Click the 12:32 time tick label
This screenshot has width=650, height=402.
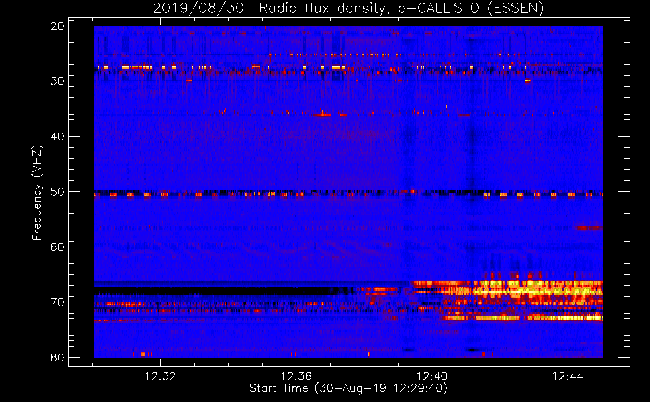[160, 377]
